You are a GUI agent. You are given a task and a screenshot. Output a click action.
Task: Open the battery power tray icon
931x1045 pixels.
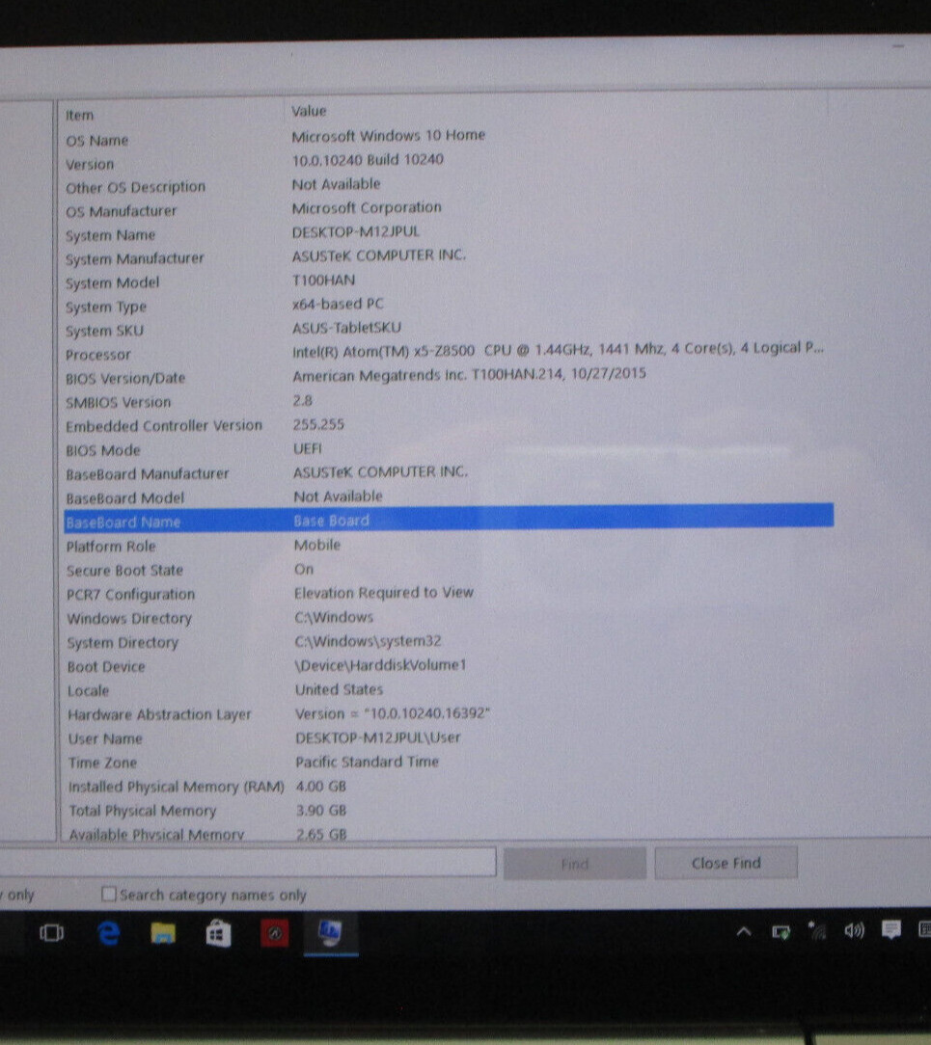(x=780, y=931)
